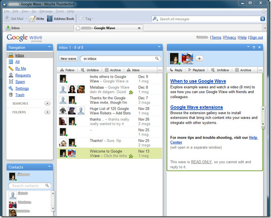Select All in Navigation panel
The image size is (271, 218).
coord(17,62)
